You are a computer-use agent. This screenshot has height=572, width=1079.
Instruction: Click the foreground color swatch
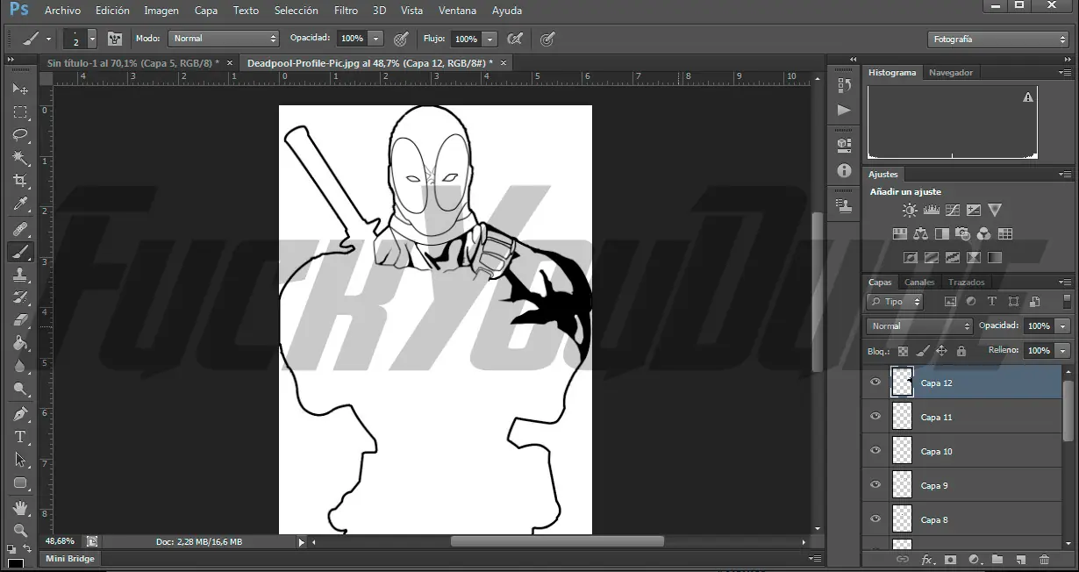[x=16, y=563]
